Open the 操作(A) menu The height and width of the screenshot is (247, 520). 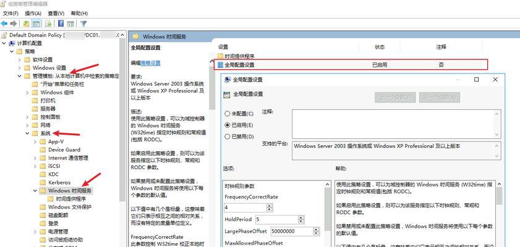point(33,13)
